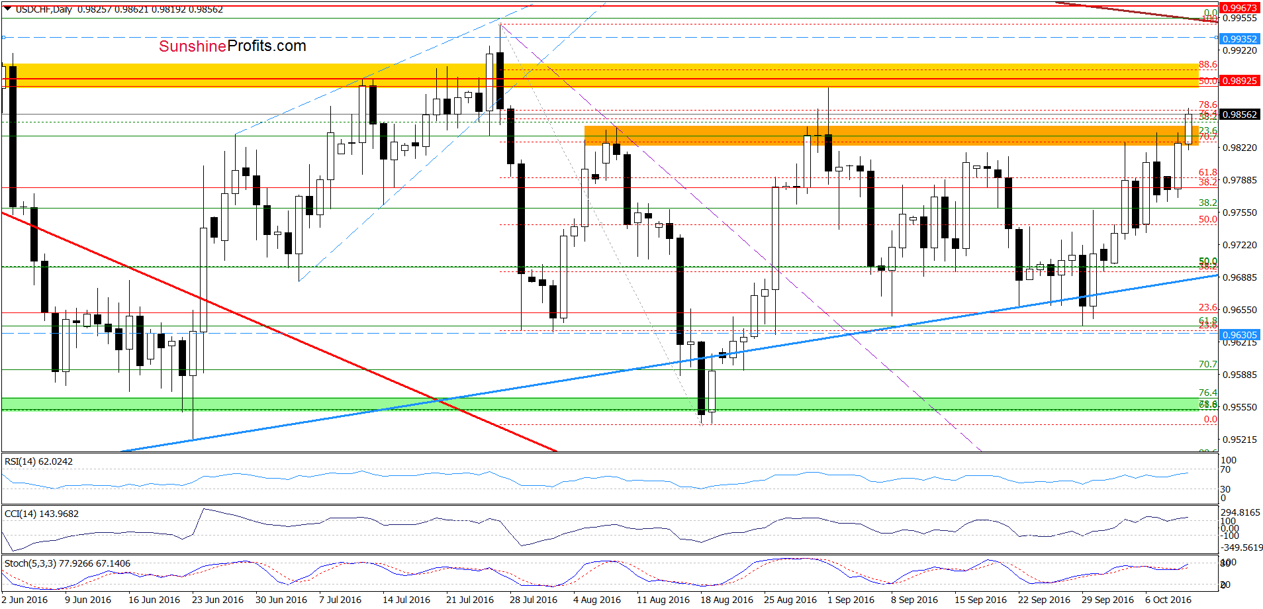Click the 25 Aug 2016 date label
The image size is (1263, 609).
tap(790, 600)
